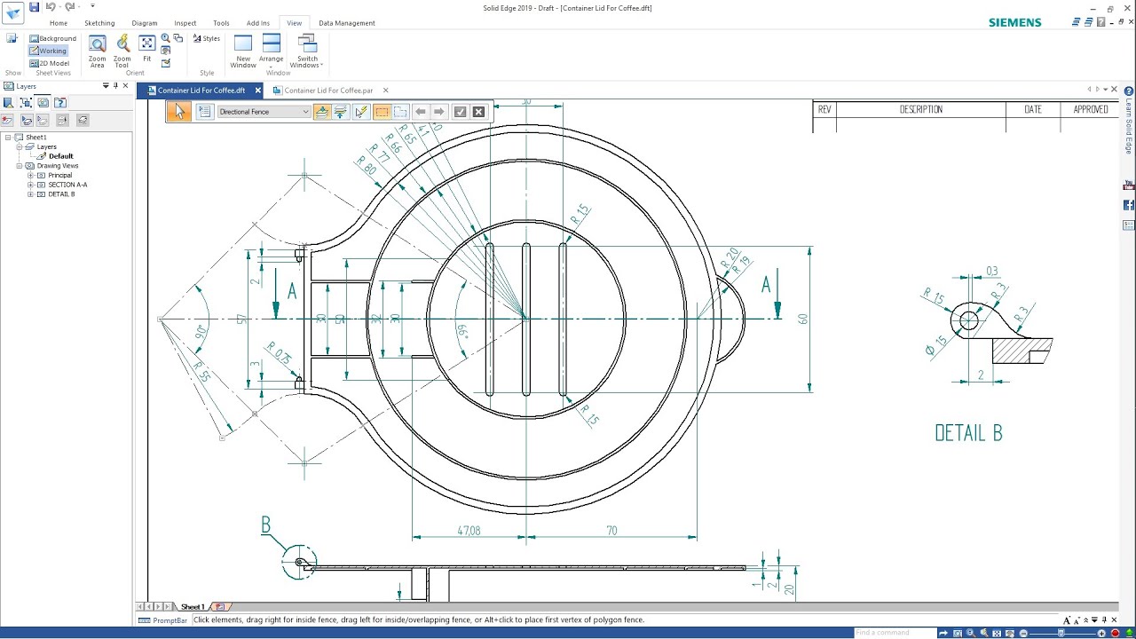The height and width of the screenshot is (639, 1136).
Task: Open the Directional Fence dropdown
Action: point(264,112)
